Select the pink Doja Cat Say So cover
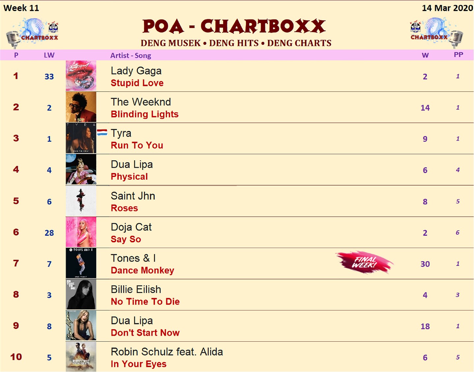 81,232
